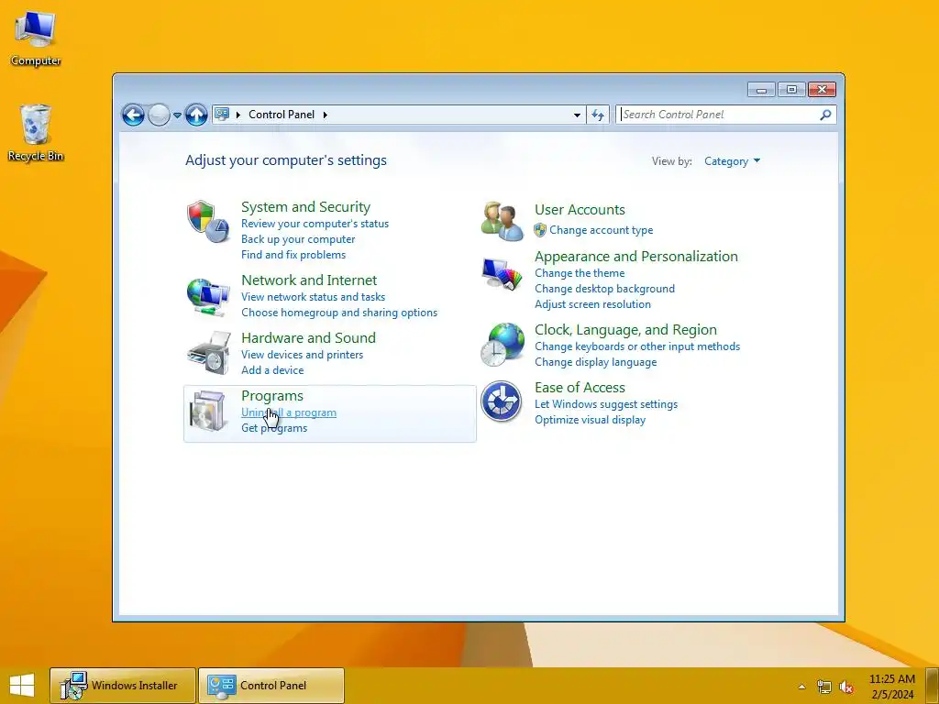Screen dimensions: 939x704
Task: Click Change the theme
Action: pyautogui.click(x=580, y=273)
